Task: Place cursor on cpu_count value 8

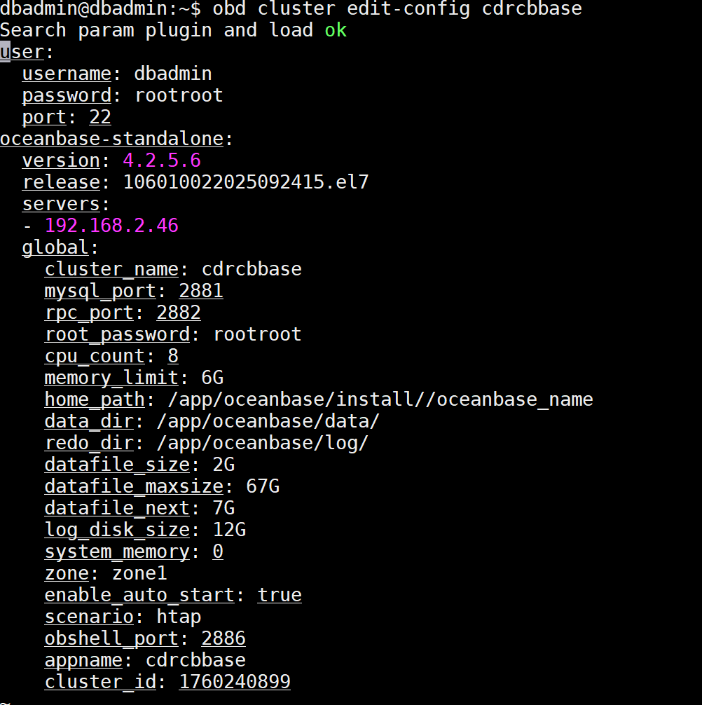Action: (x=173, y=356)
